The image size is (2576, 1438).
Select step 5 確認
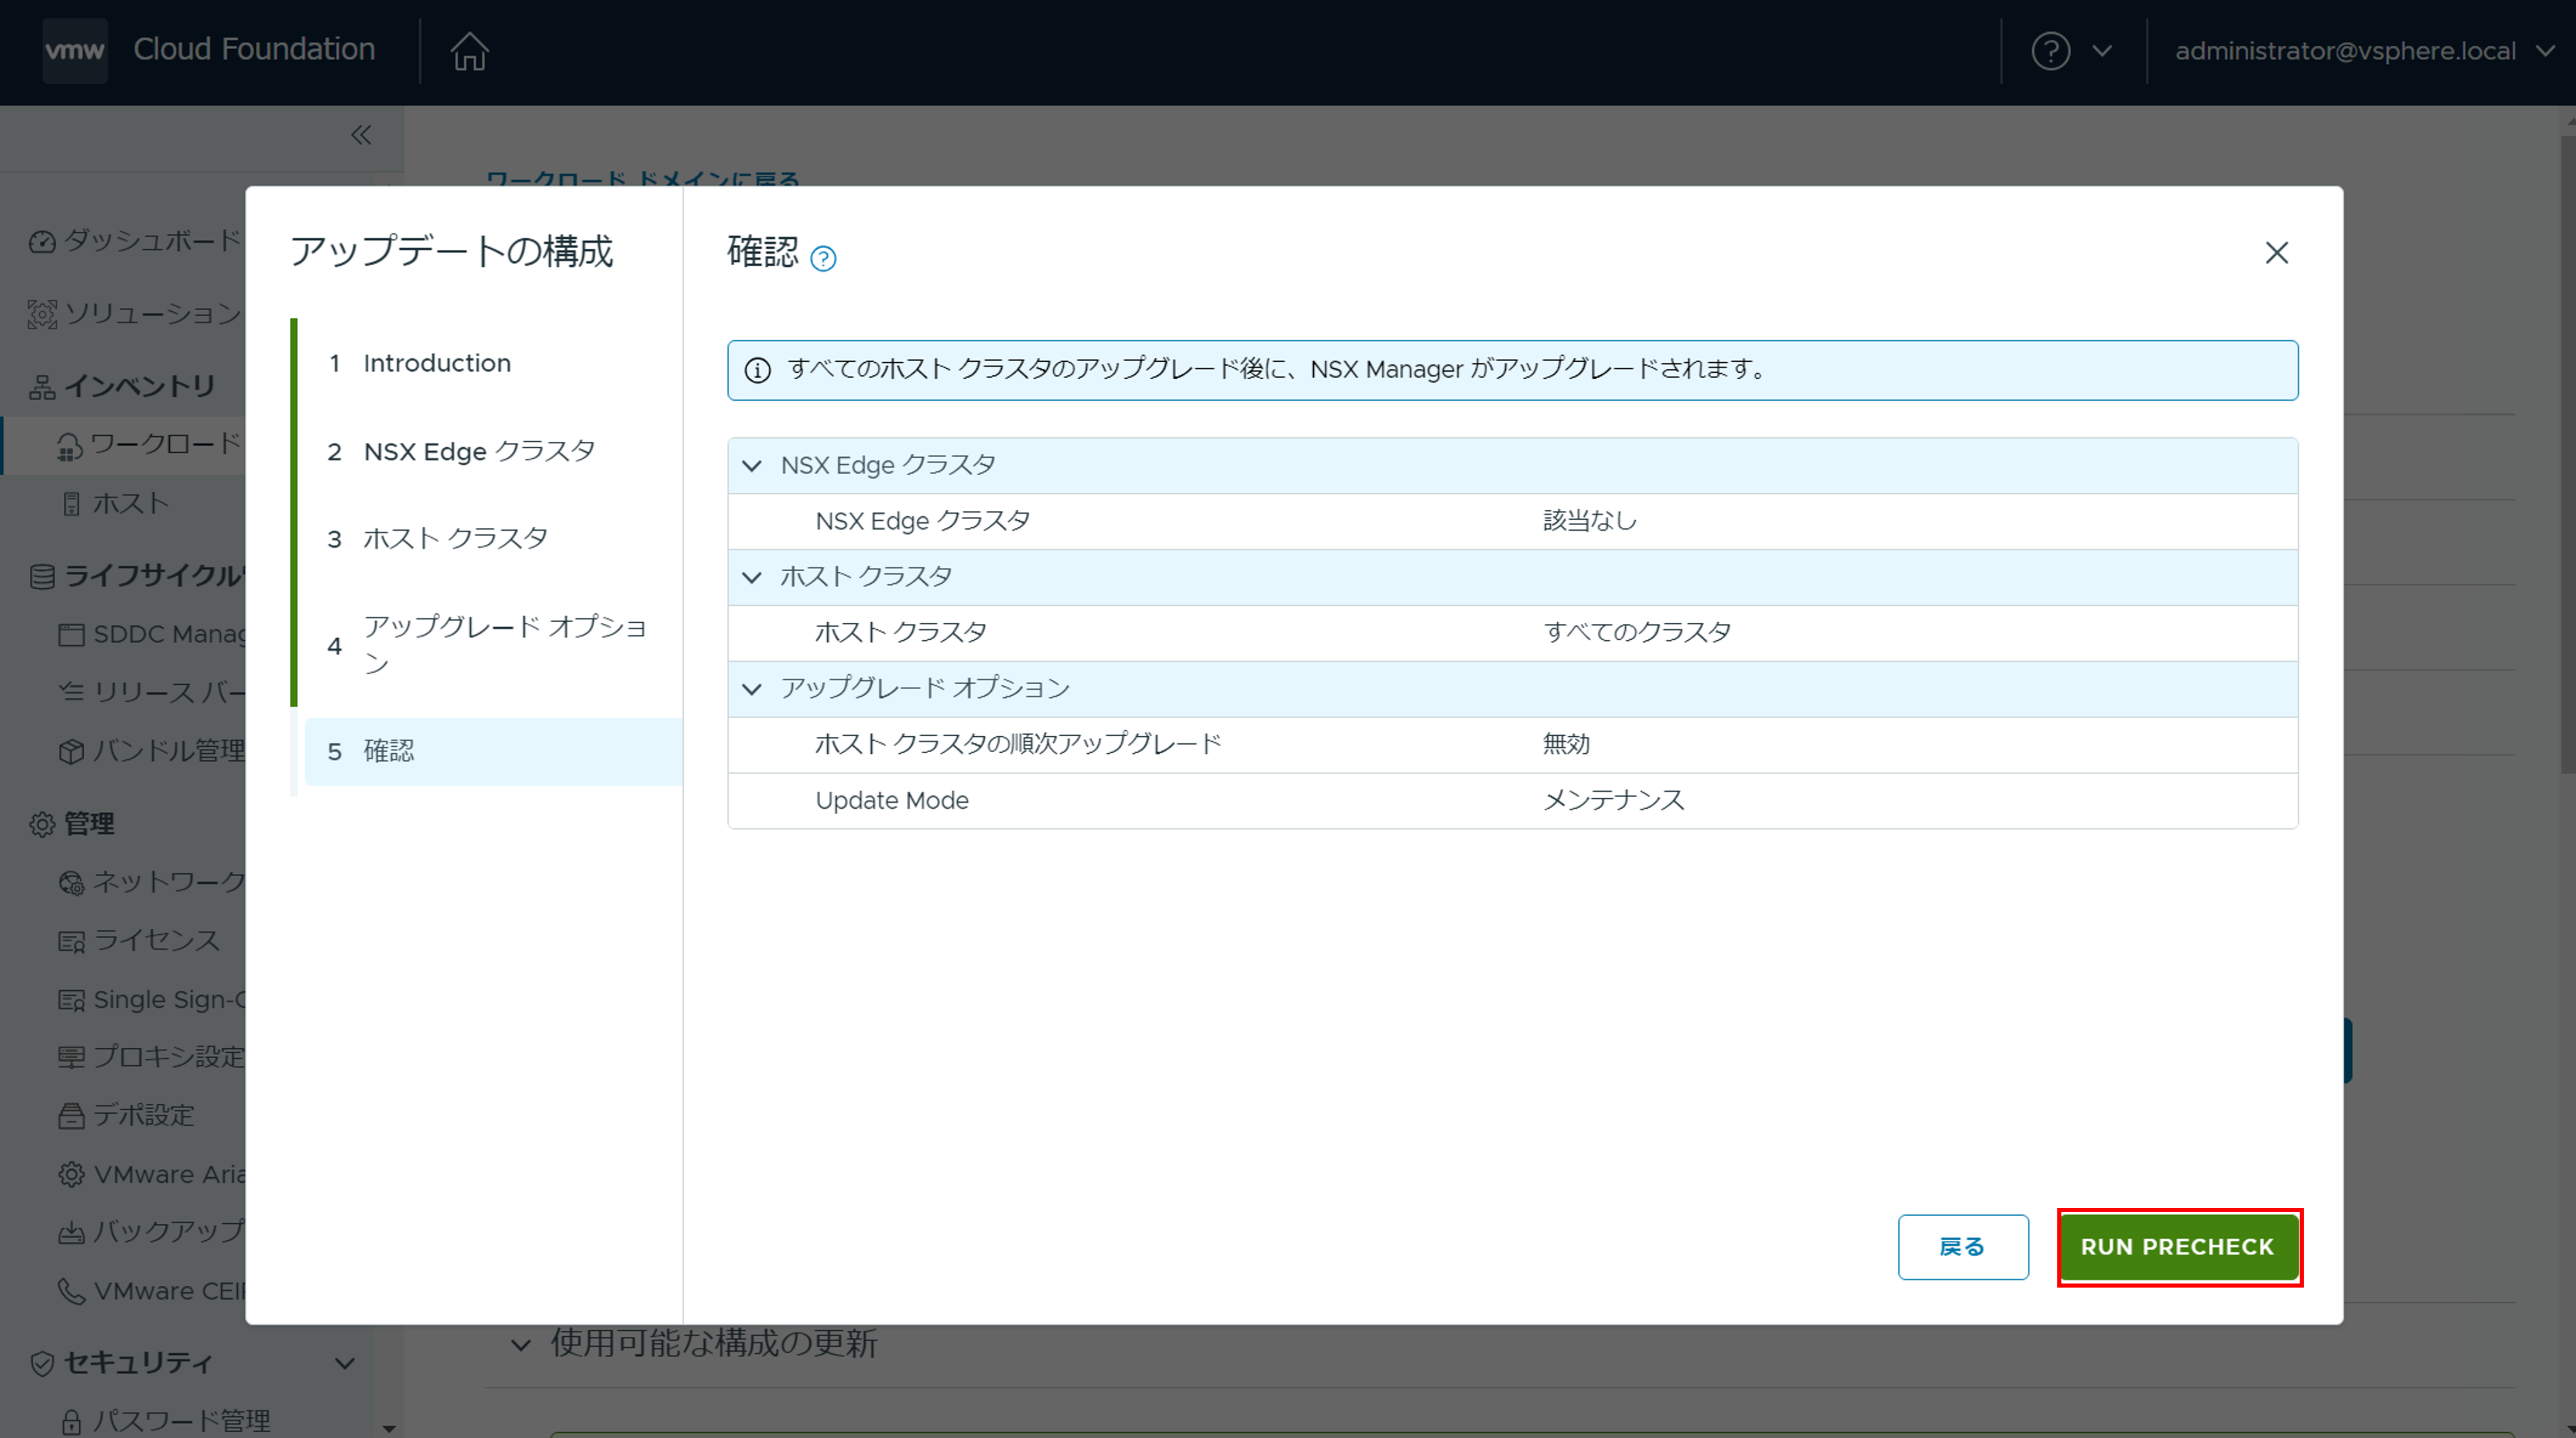tap(492, 751)
